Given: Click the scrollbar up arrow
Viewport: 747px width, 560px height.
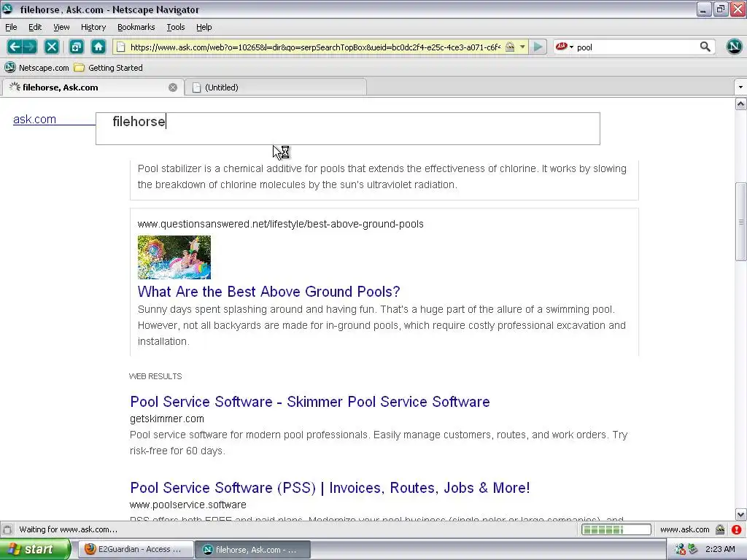Looking at the screenshot, I should [741, 104].
